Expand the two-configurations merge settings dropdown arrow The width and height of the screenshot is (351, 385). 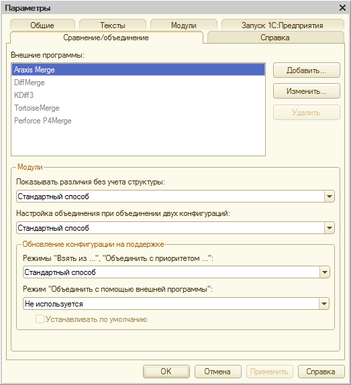pyautogui.click(x=330, y=228)
